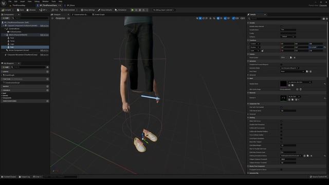Click the Browse toolbar button
The height and width of the screenshot is (185, 329).
tap(31, 10)
